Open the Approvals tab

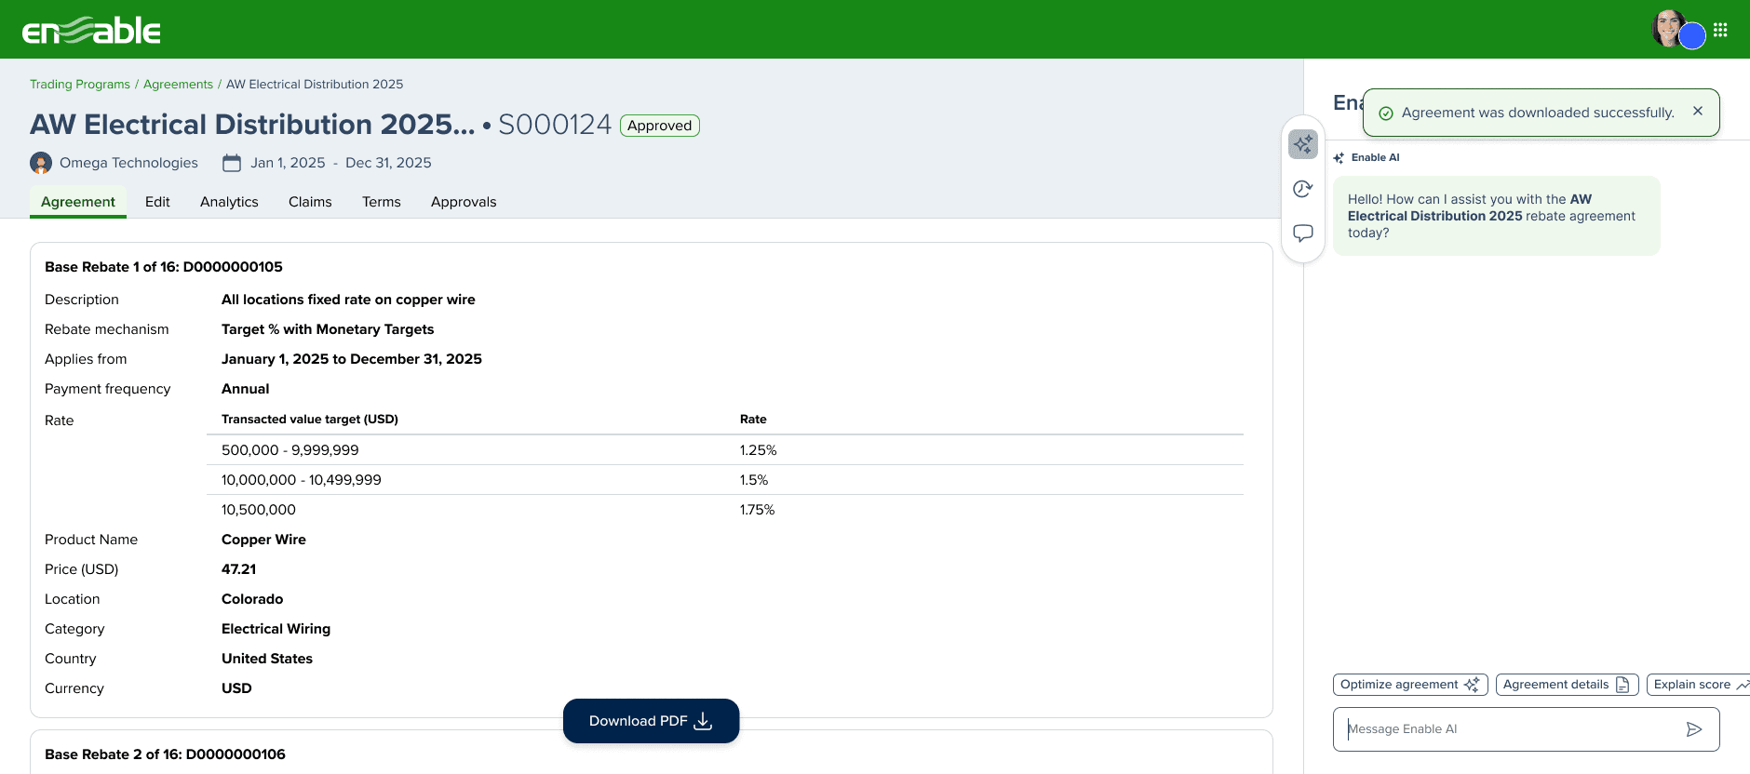coord(464,202)
